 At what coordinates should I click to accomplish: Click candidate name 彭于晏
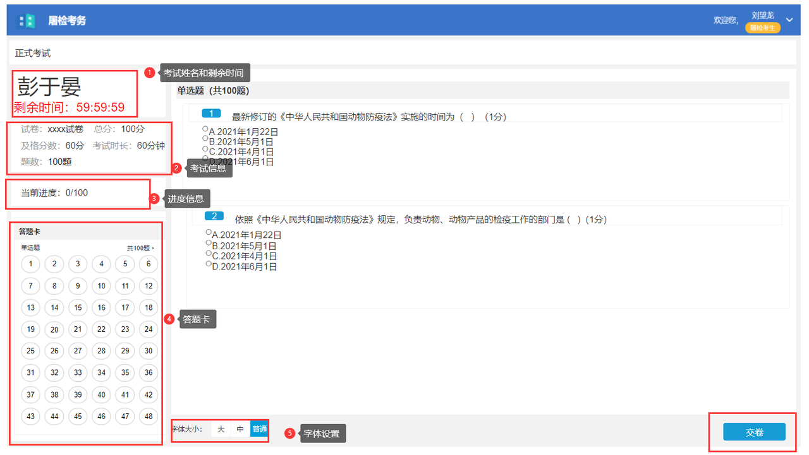[x=49, y=86]
